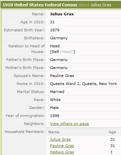Click the Gender value Male
Viewport: 121px width, 155px height.
54,108
